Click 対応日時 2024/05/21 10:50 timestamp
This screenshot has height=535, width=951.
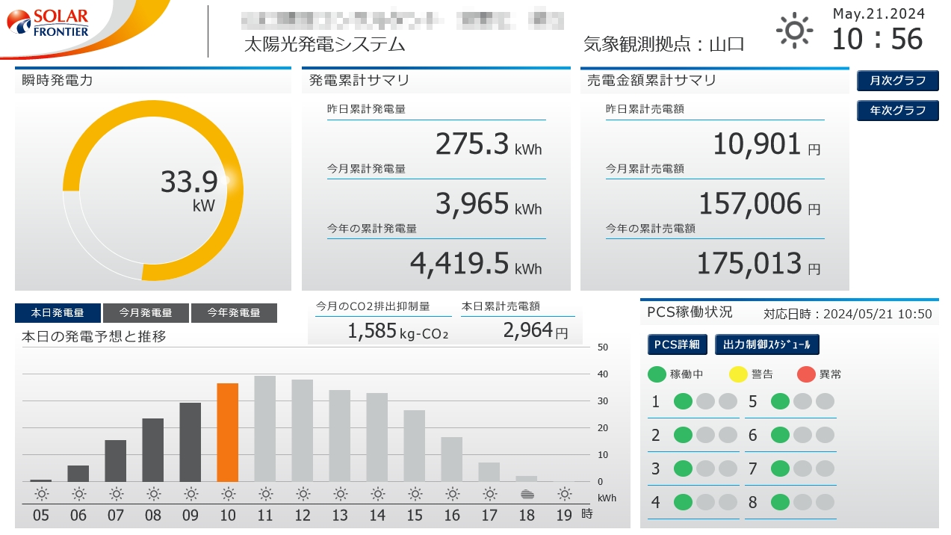(x=848, y=314)
